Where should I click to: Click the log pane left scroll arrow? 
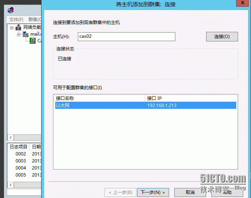(x=10, y=185)
